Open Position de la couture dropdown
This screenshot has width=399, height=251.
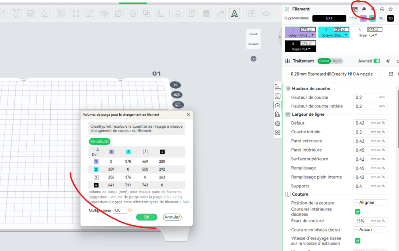tap(371, 202)
